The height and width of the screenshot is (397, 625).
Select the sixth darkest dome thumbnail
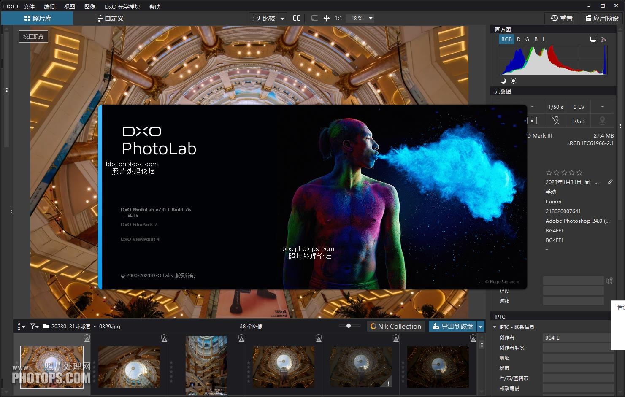coord(438,367)
